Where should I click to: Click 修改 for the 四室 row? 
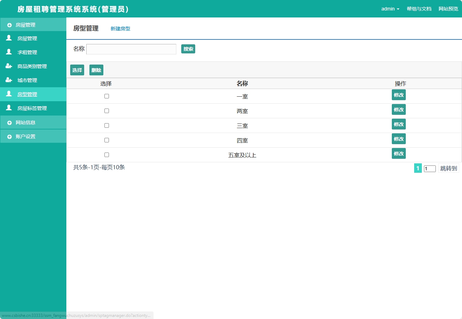[398, 139]
